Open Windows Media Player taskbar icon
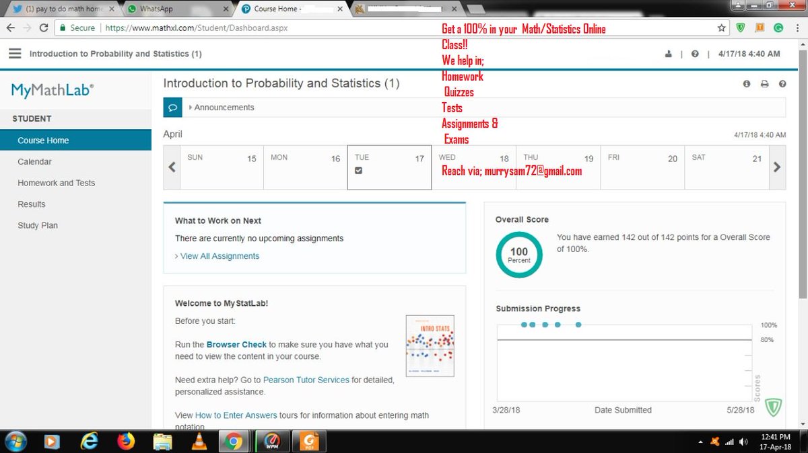The width and height of the screenshot is (808, 453). coord(52,442)
